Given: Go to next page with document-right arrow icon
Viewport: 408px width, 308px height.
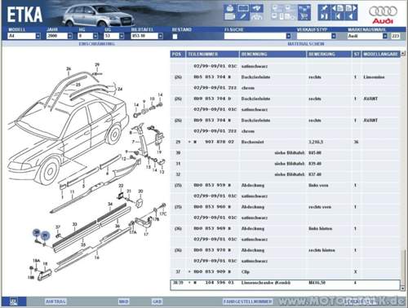Looking at the screenshot, I should [351, 8].
